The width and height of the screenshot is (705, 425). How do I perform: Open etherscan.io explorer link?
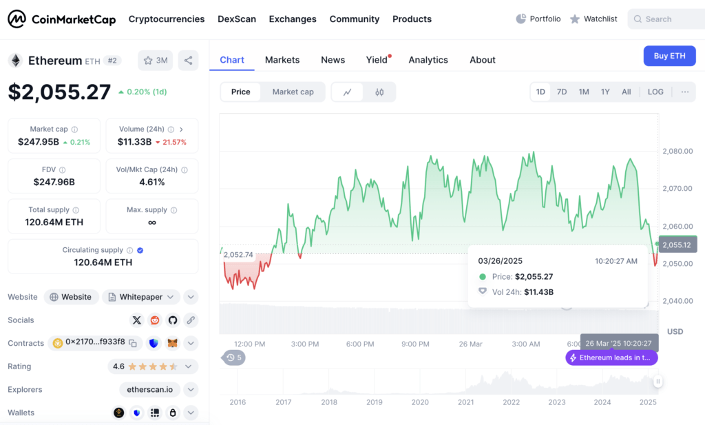pos(149,389)
